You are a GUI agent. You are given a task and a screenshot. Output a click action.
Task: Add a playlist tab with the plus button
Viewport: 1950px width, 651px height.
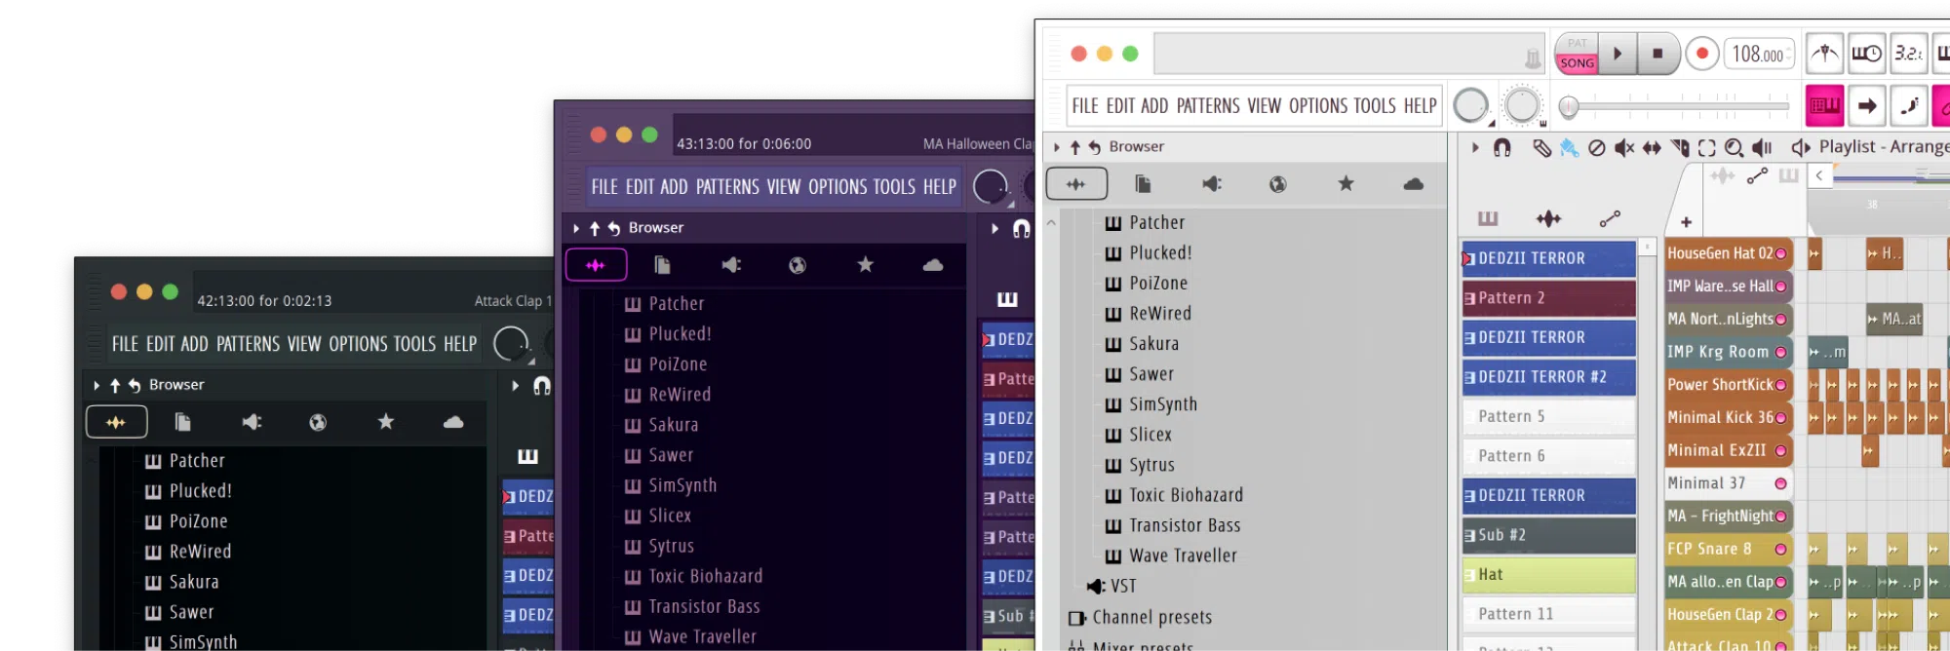tap(1686, 222)
